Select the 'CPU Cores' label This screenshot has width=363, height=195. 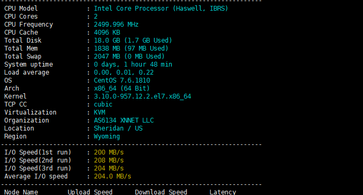[21, 17]
